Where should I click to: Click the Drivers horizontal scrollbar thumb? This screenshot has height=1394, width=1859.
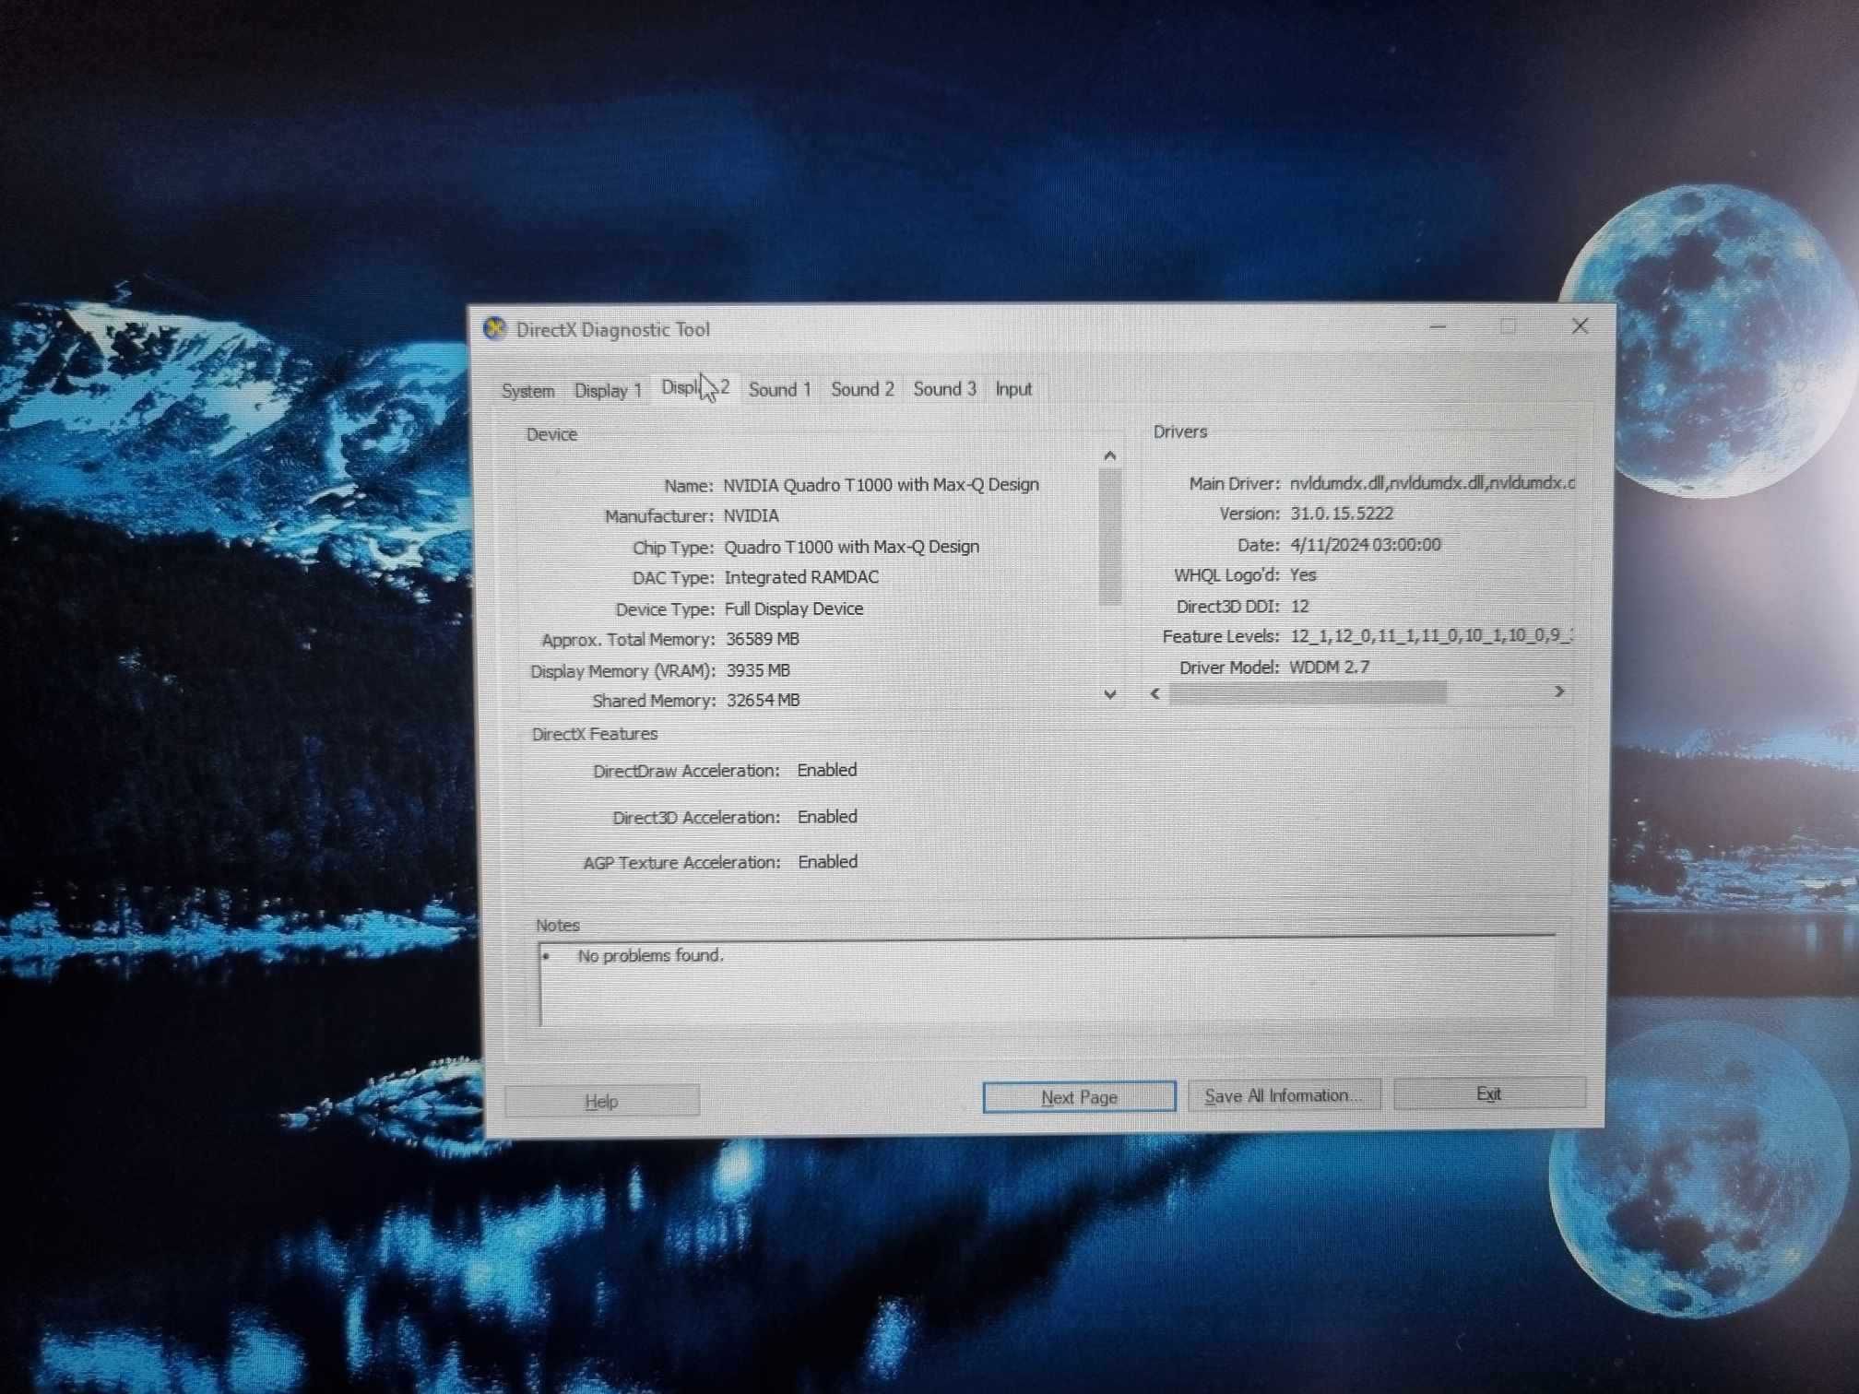click(x=1308, y=693)
